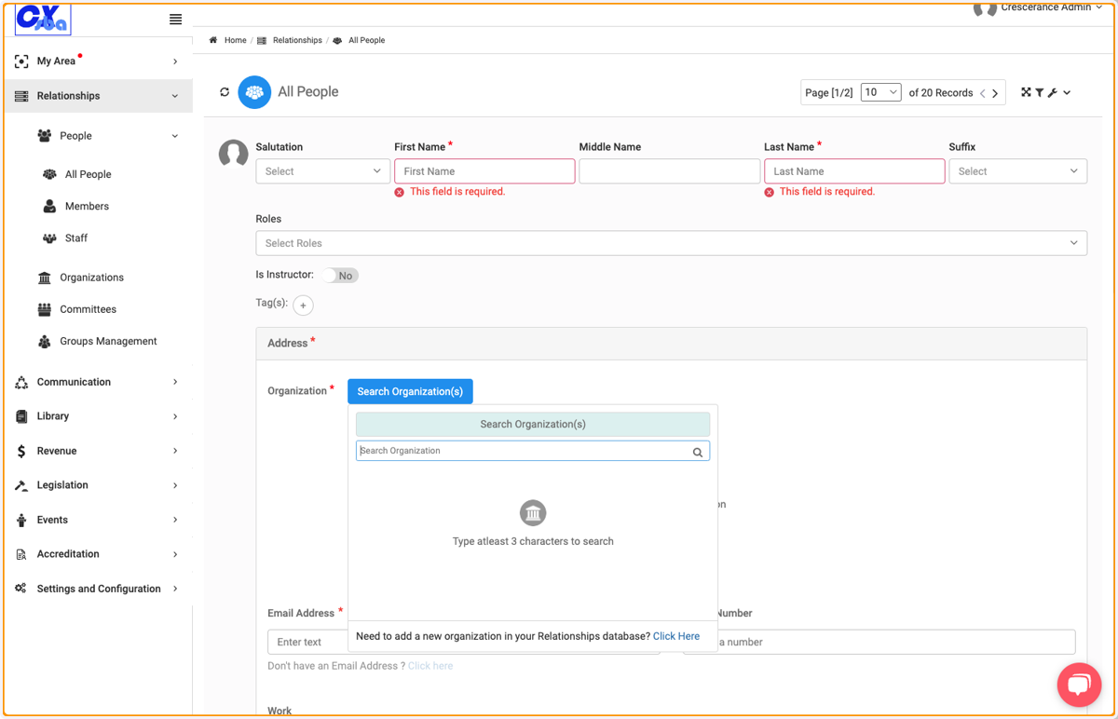Expand the Communication menu chevron
The image size is (1118, 719).
[x=175, y=382]
